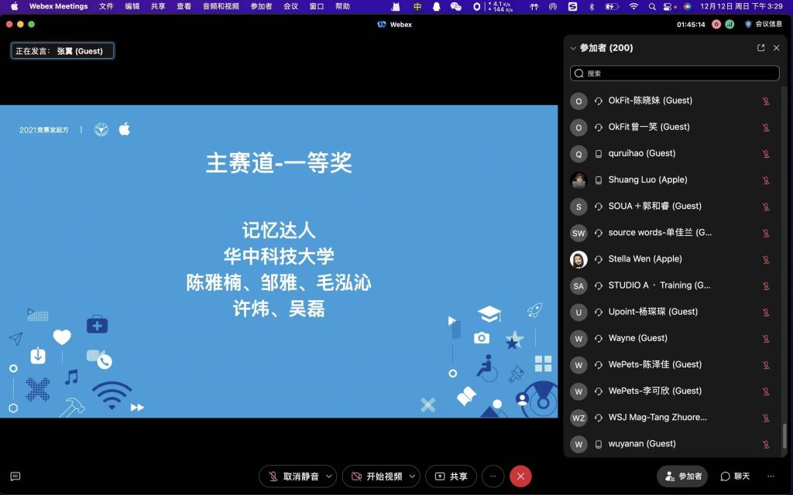Screen dimensions: 793x495
Task: Click the closed captions icon at bottom left
Action: coord(15,476)
